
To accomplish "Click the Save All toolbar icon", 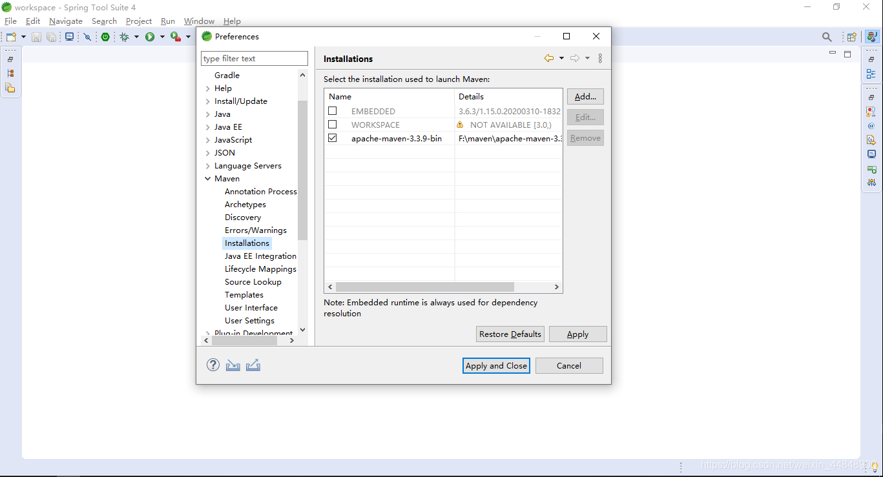I will coord(52,37).
